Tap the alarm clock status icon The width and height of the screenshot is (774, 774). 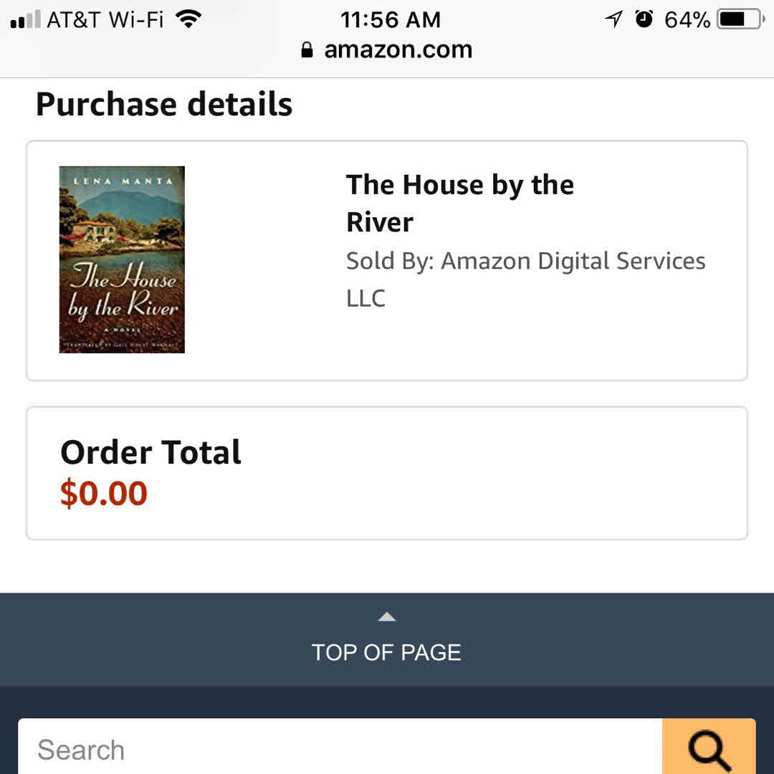click(x=644, y=19)
